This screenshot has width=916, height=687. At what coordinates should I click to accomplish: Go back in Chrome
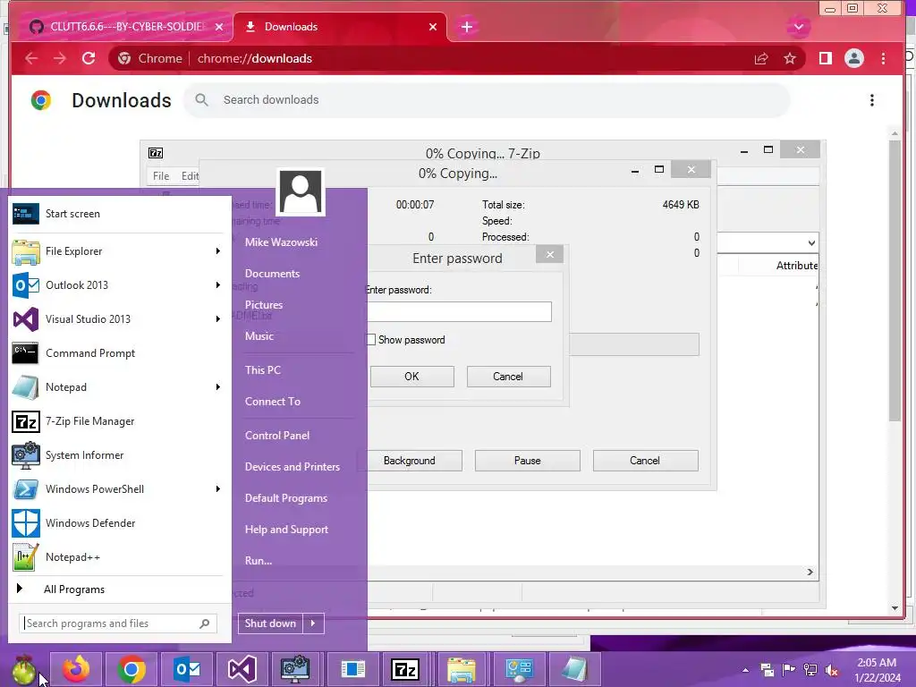[31, 58]
